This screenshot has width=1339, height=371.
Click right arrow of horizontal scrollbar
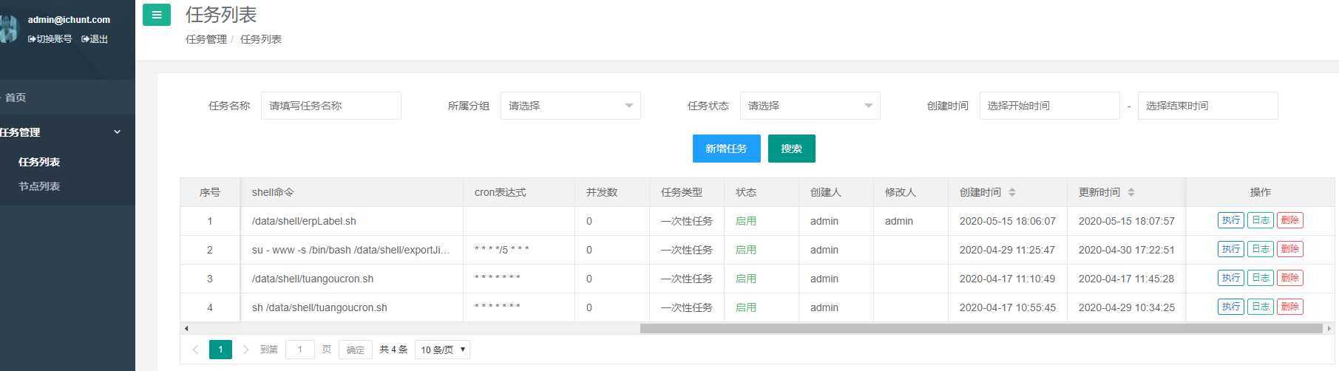1329,328
